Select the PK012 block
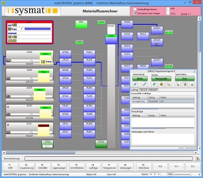The width and height of the screenshot is (203, 178). pos(143,36)
